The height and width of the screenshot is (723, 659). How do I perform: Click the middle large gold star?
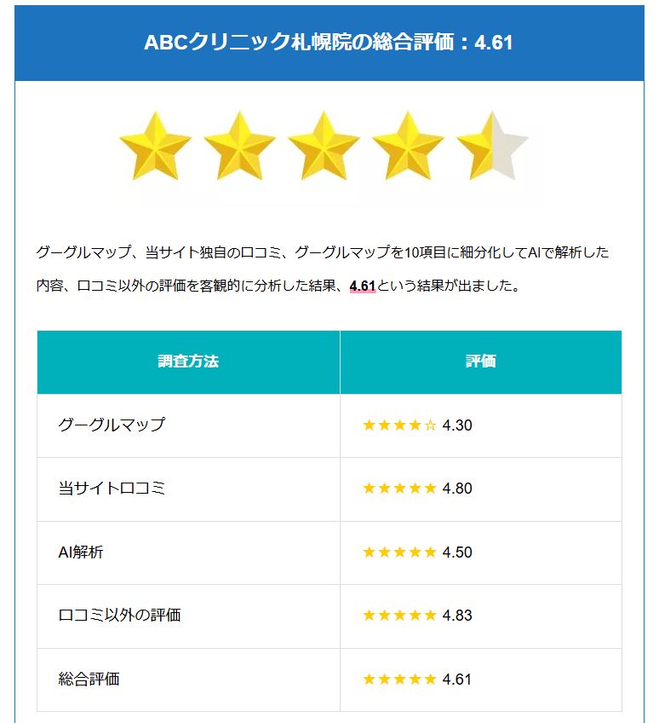click(x=324, y=146)
